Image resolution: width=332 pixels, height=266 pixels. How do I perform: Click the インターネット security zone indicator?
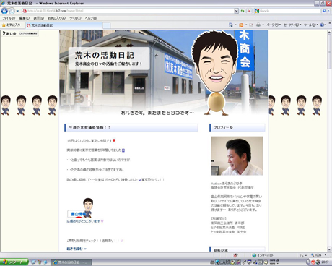(263, 255)
